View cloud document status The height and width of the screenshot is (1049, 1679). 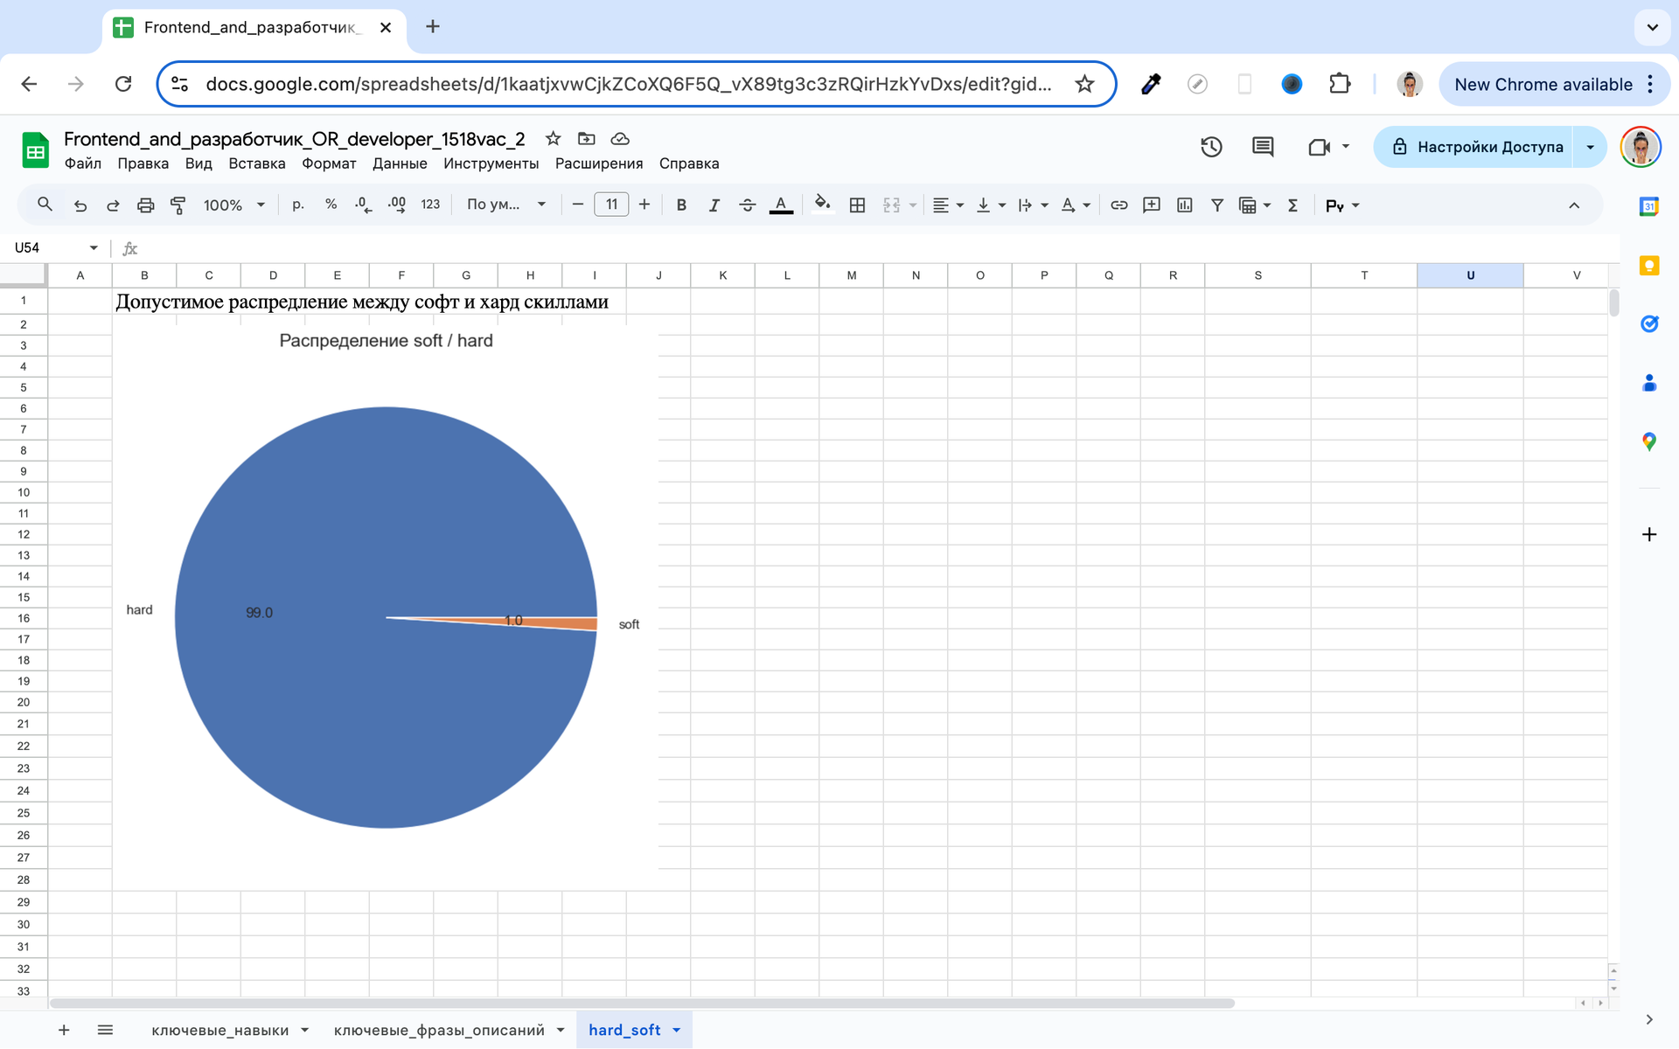(620, 138)
